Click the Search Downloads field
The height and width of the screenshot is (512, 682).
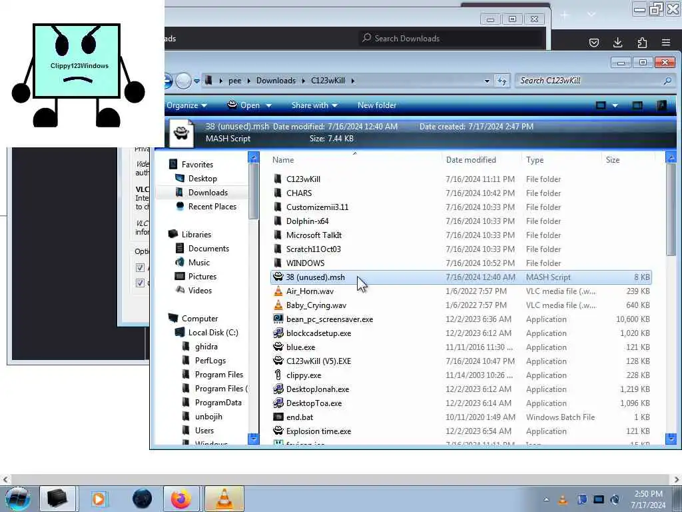[451, 38]
